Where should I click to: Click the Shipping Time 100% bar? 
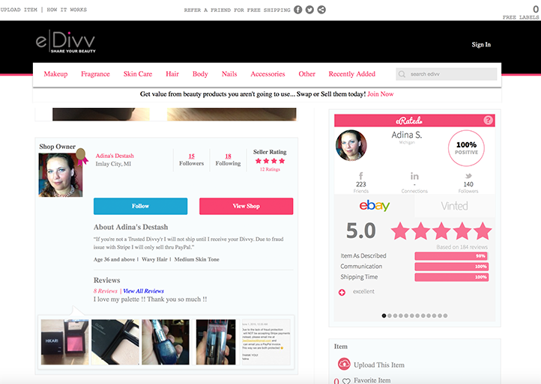click(451, 277)
